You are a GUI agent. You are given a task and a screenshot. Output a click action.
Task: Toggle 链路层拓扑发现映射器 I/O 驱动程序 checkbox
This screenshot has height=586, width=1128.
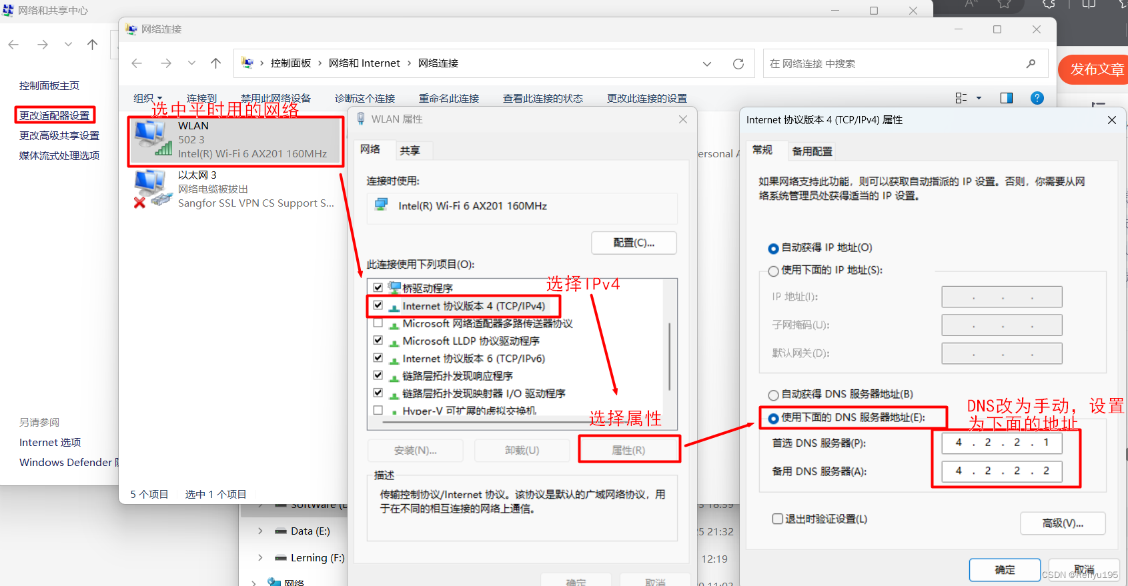click(378, 393)
